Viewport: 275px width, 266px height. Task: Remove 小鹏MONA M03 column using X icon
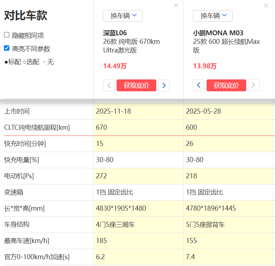tap(266, 5)
